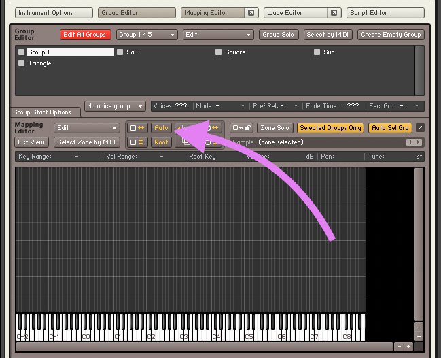The width and height of the screenshot is (441, 358).
Task: Open the Instrument Options tab
Action: click(x=54, y=13)
